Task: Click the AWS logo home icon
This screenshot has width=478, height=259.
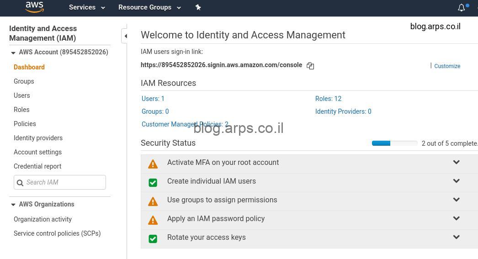Action: click(x=34, y=7)
